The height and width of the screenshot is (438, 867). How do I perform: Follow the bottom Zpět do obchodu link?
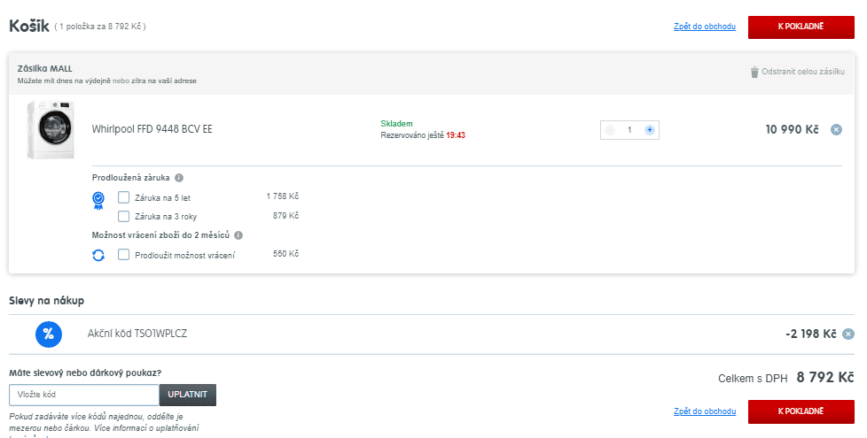point(705,411)
